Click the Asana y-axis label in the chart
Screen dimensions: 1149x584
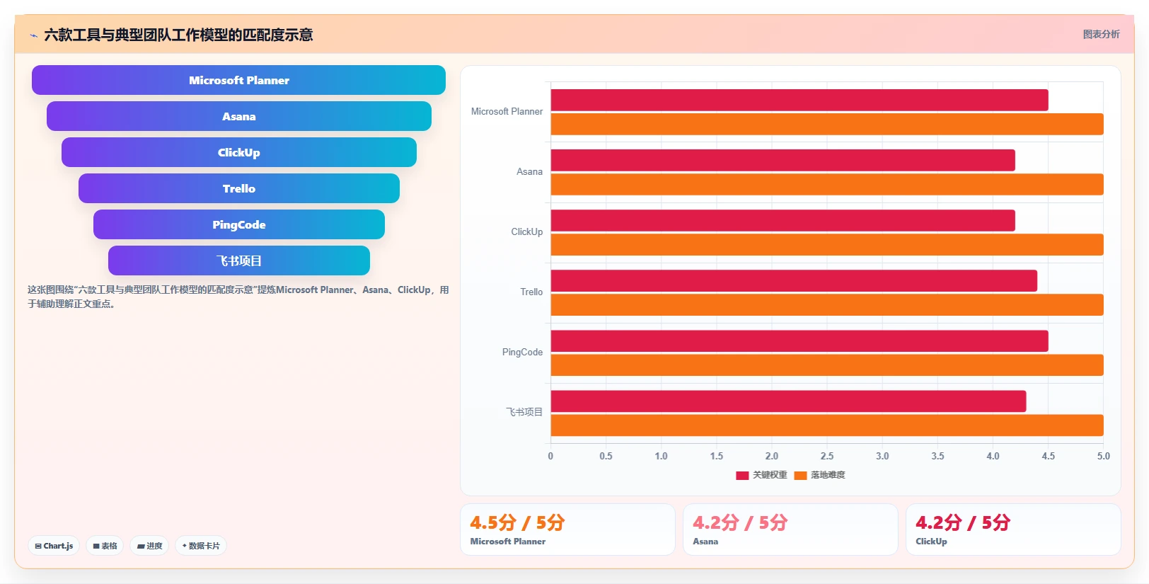coord(529,172)
